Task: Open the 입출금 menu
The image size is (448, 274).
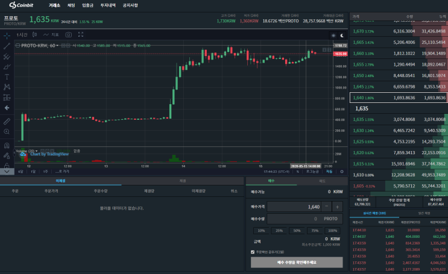Action: click(87, 5)
